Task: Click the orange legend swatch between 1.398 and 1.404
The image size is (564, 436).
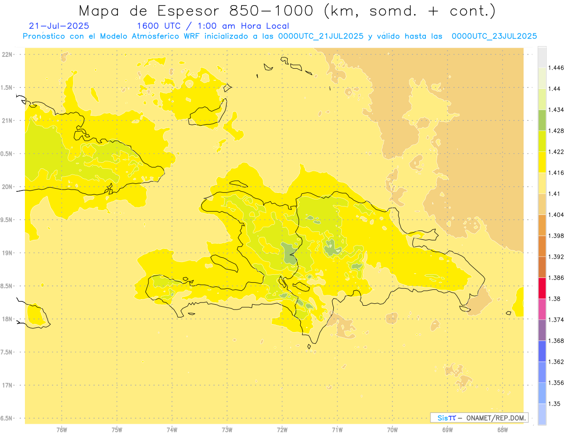Action: coord(542,225)
